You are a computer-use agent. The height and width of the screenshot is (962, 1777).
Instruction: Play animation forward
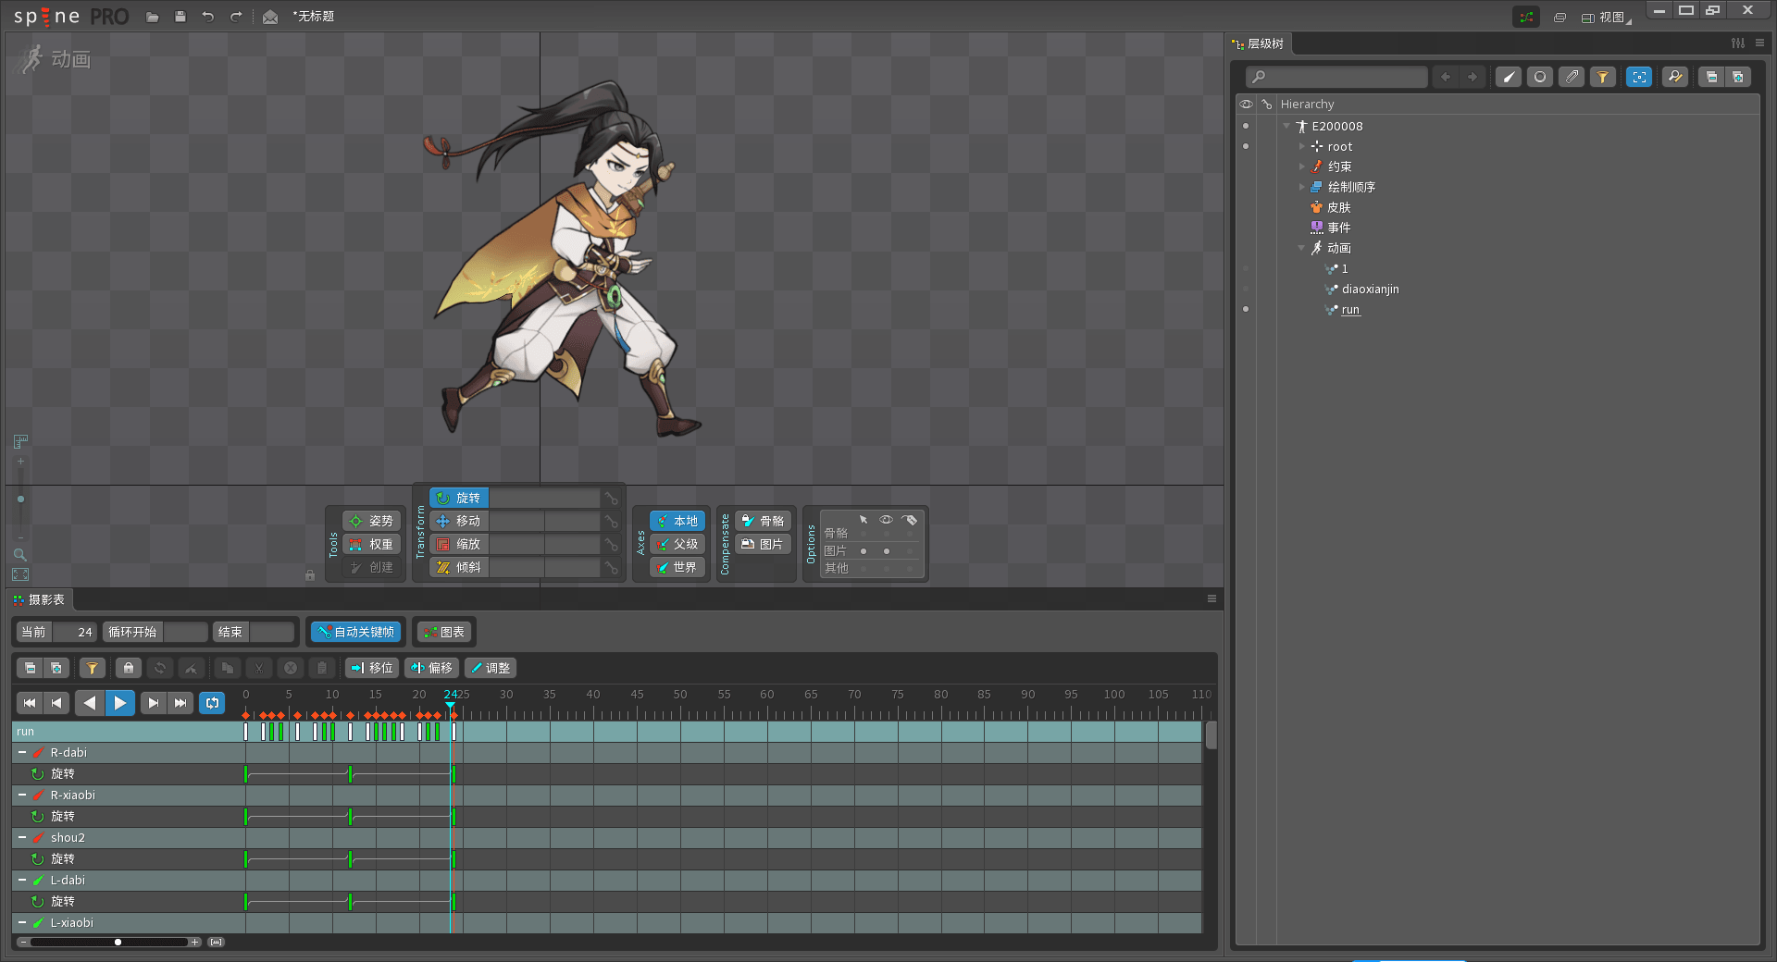pos(120,703)
